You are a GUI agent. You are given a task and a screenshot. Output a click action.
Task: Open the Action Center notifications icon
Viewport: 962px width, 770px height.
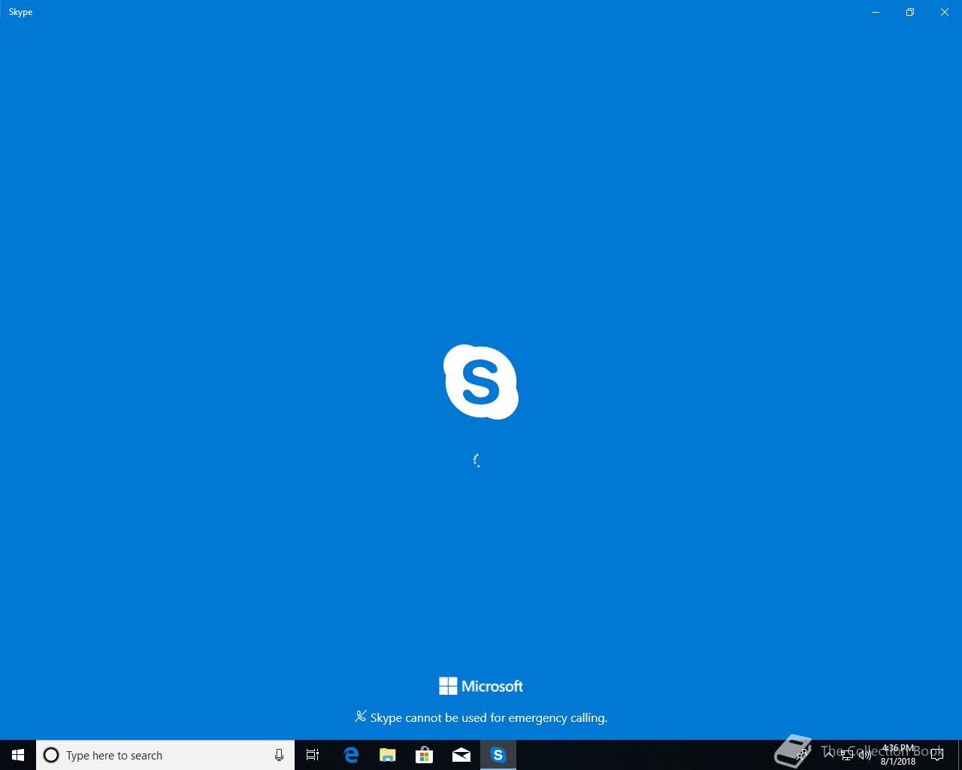pyautogui.click(x=937, y=755)
